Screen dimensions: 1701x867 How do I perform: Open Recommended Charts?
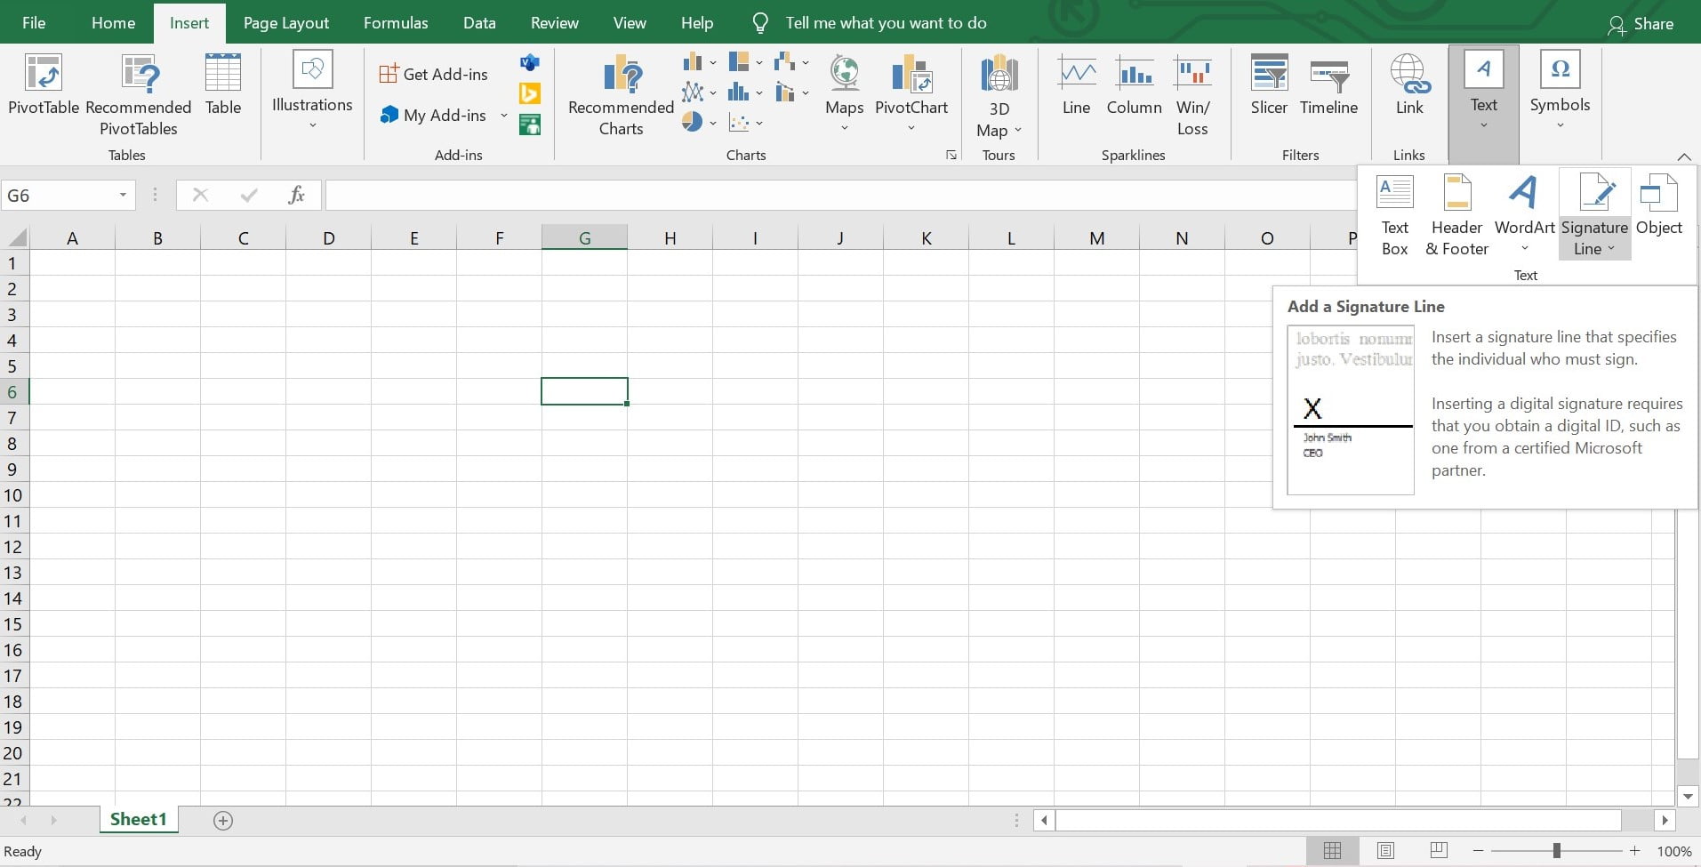pyautogui.click(x=621, y=94)
